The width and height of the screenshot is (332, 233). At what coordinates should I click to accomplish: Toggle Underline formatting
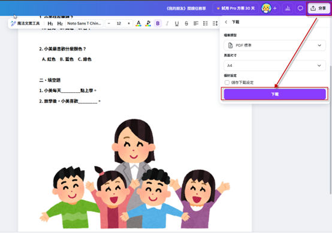(177, 23)
